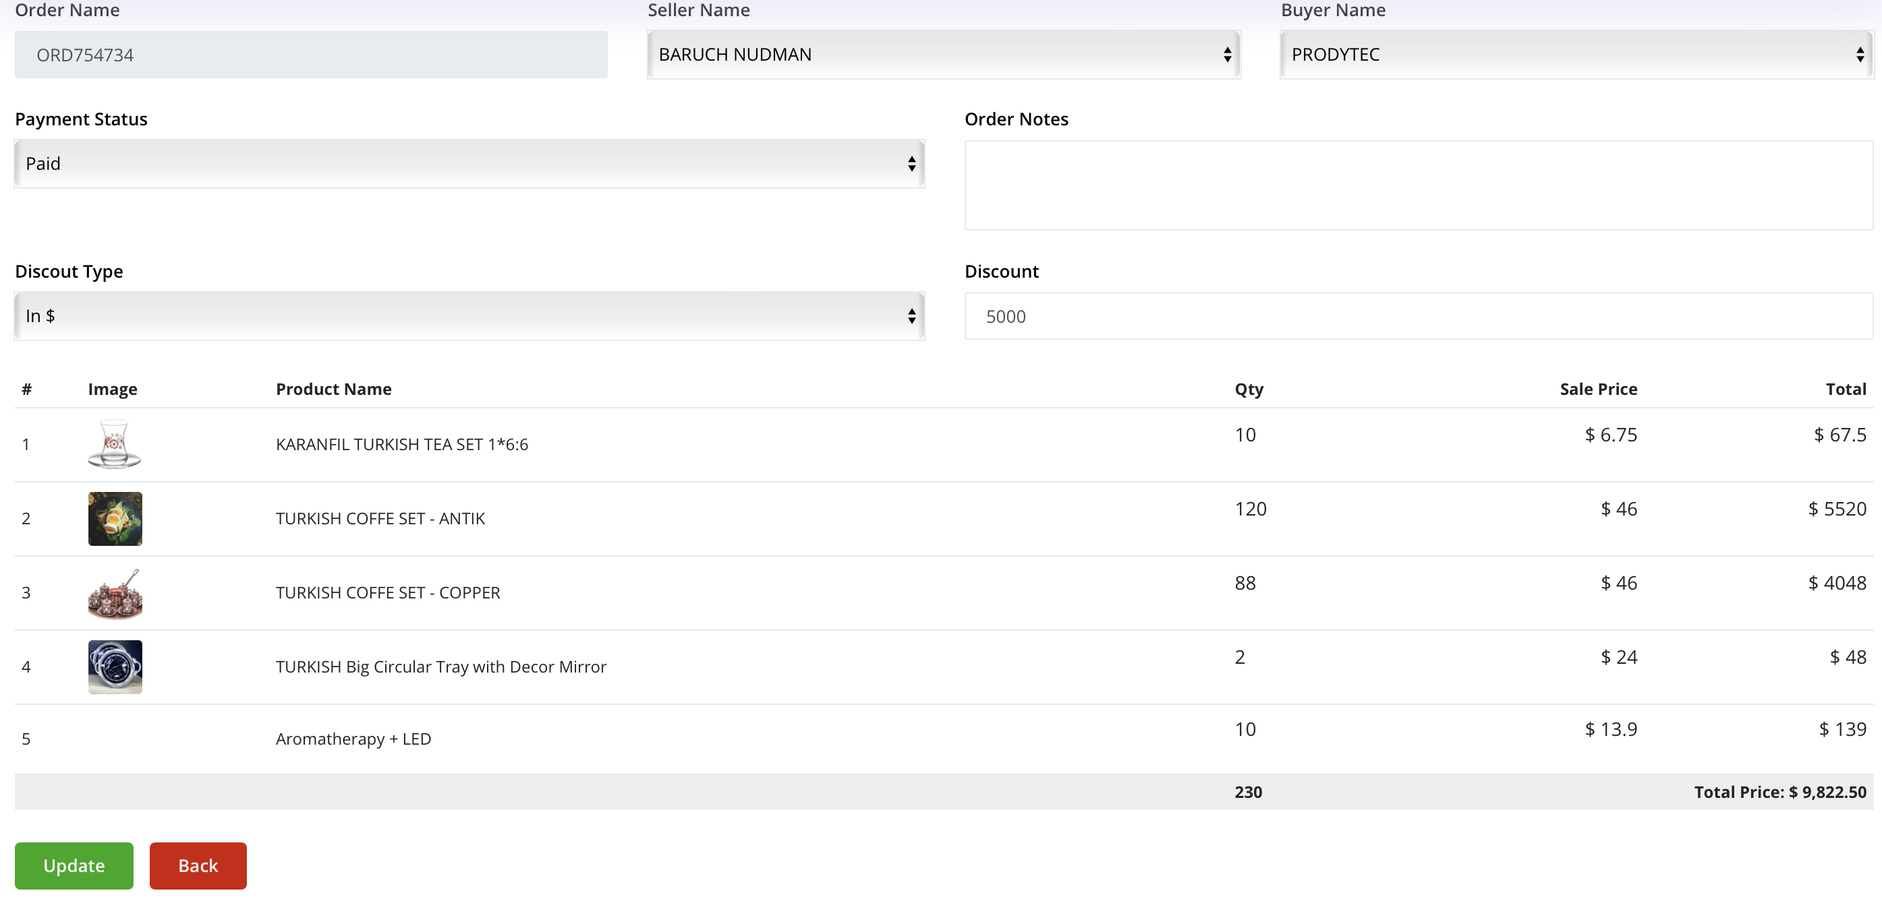Click the Qty column header

pyautogui.click(x=1249, y=390)
